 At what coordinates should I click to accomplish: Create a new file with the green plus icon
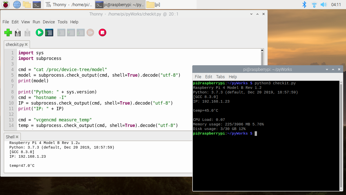pos(8,32)
